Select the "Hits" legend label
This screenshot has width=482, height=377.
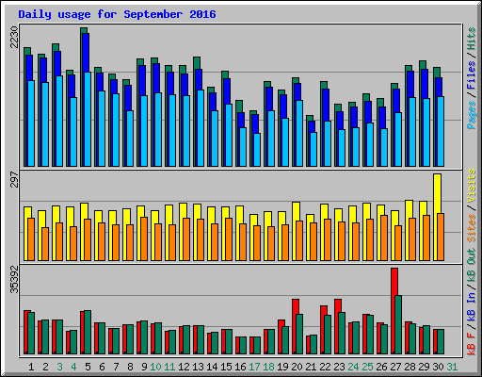click(472, 39)
